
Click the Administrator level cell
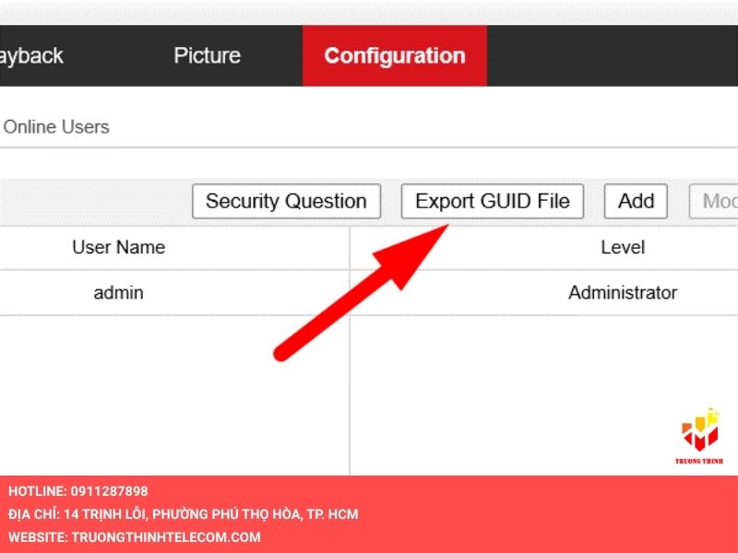tap(623, 292)
